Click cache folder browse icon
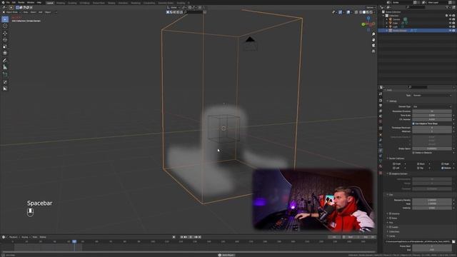This screenshot has width=457, height=257. (x=453, y=241)
